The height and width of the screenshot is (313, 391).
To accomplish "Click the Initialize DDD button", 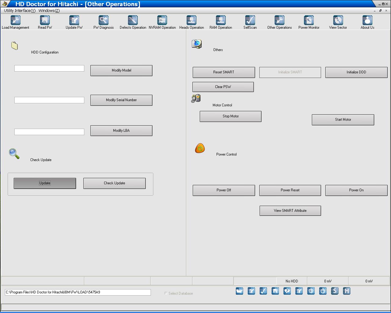I will click(x=356, y=72).
